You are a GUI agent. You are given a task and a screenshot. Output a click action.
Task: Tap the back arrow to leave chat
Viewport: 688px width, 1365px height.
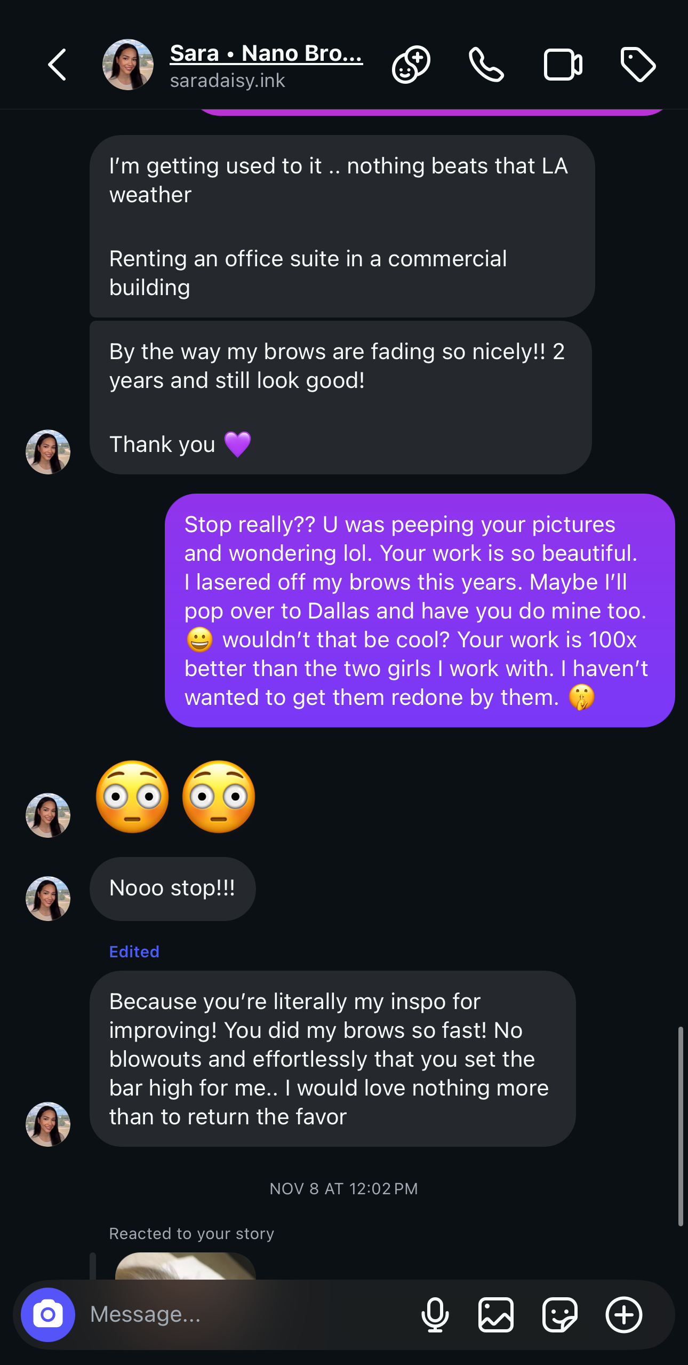click(57, 65)
